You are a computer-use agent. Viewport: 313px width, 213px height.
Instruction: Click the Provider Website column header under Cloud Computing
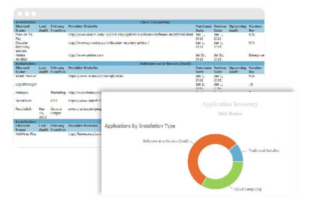click(x=83, y=27)
